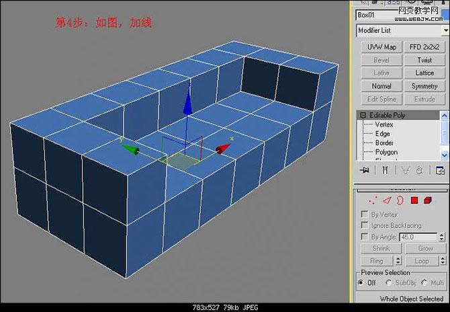450x312 pixels.
Task: Click Remove Modifier from stack icon
Action: click(419, 170)
